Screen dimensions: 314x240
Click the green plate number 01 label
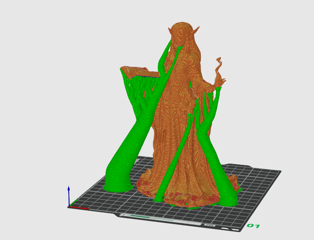(253, 226)
